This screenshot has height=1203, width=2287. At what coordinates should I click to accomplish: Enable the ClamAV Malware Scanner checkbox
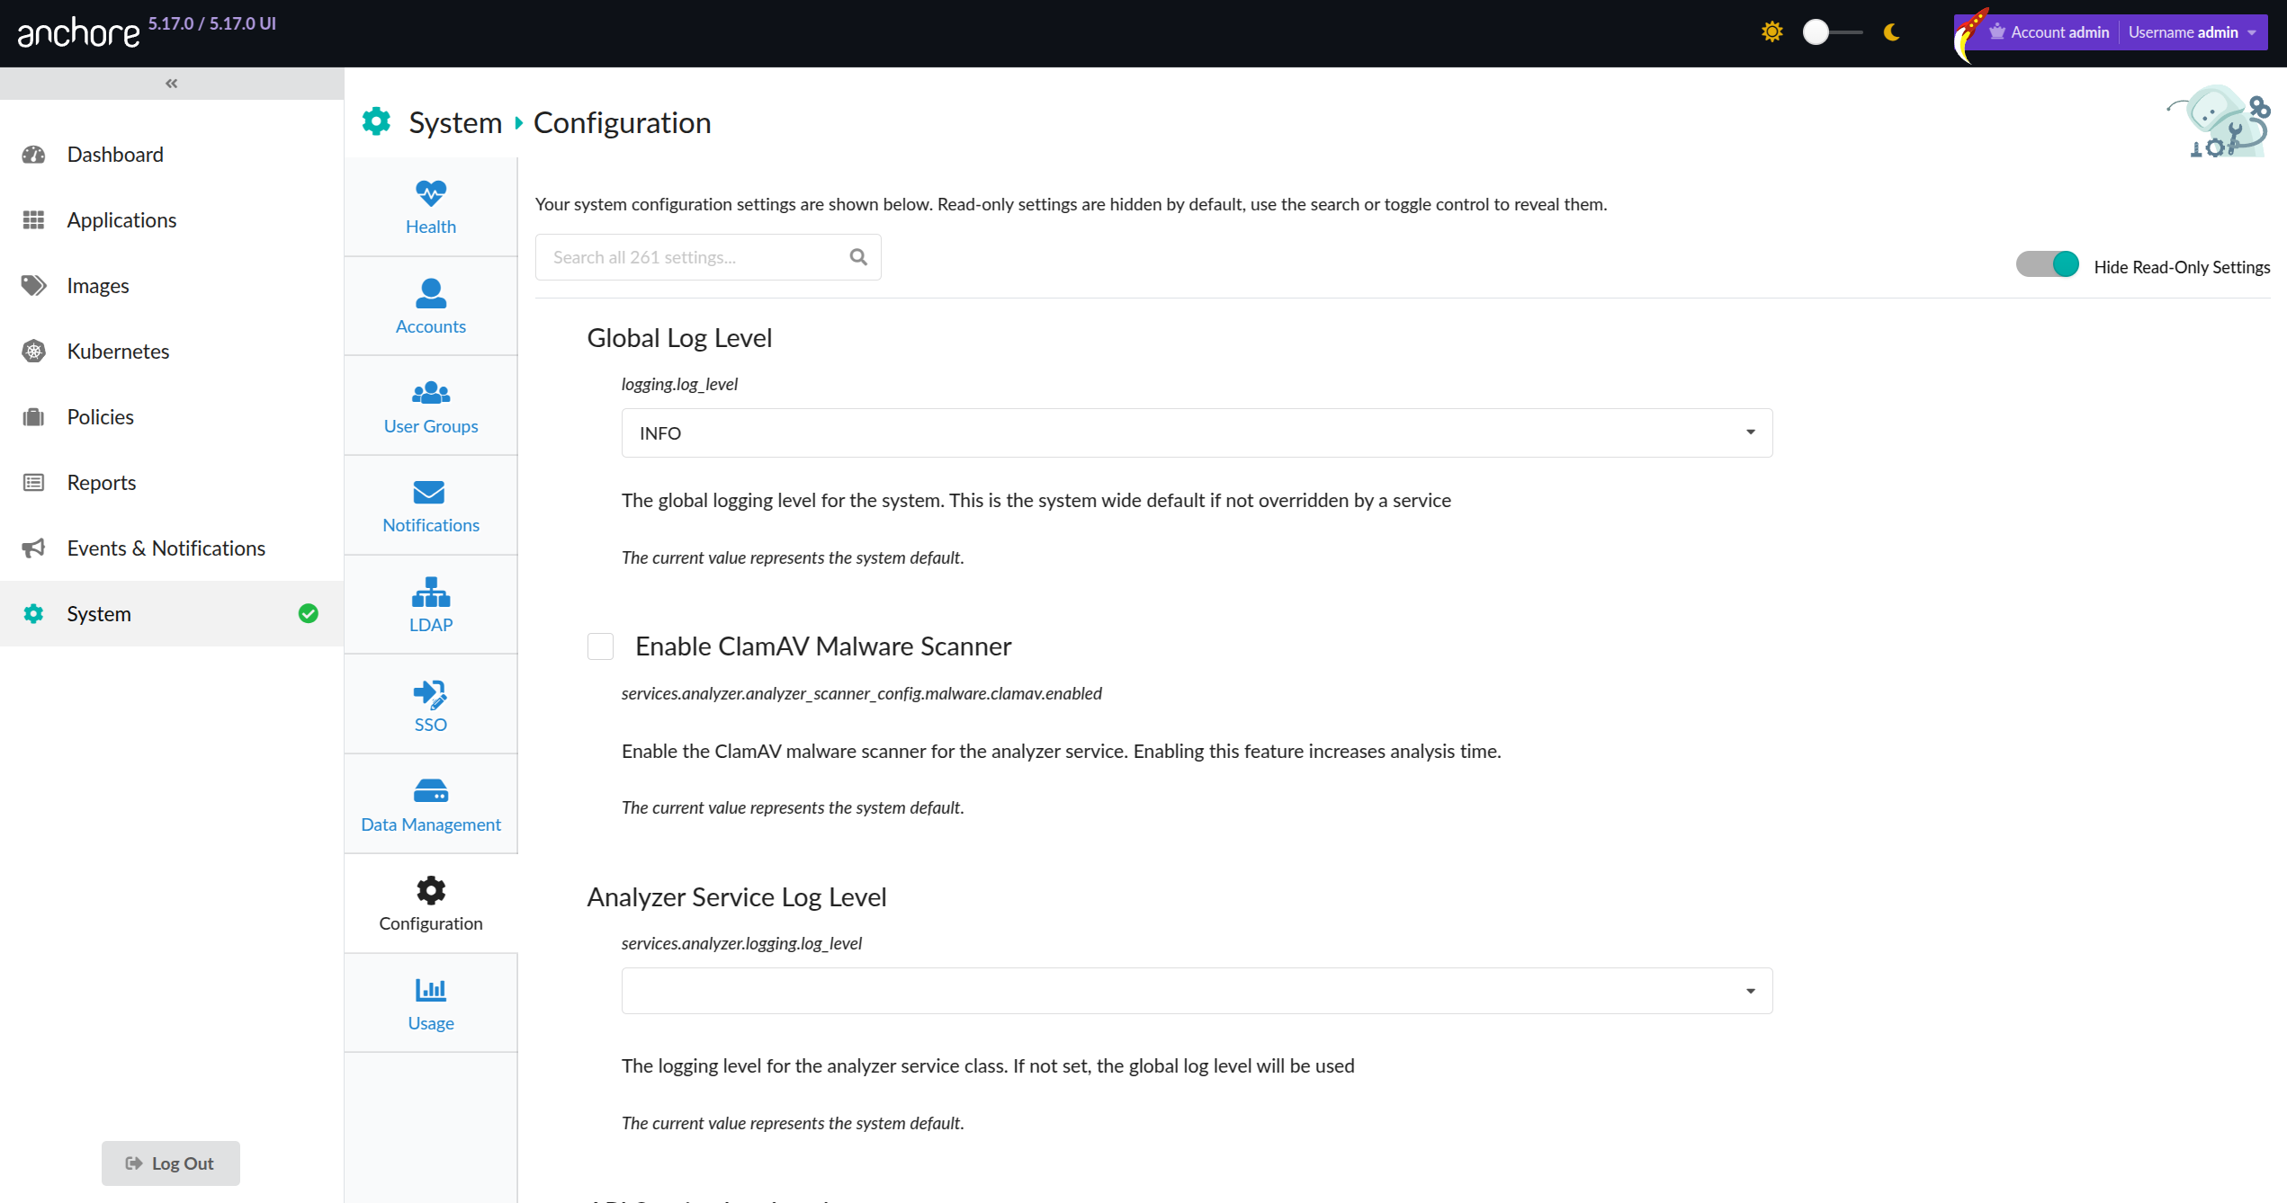point(599,646)
